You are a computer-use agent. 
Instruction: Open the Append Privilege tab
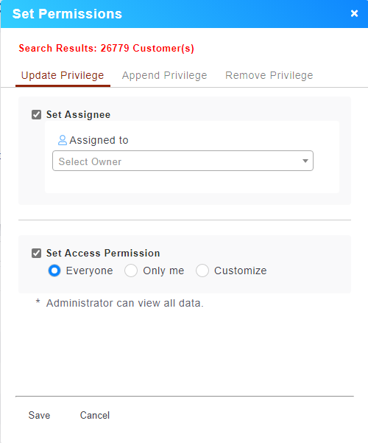(165, 75)
